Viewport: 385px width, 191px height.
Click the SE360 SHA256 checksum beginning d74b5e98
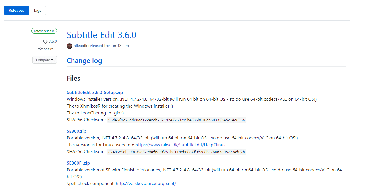click(x=177, y=152)
